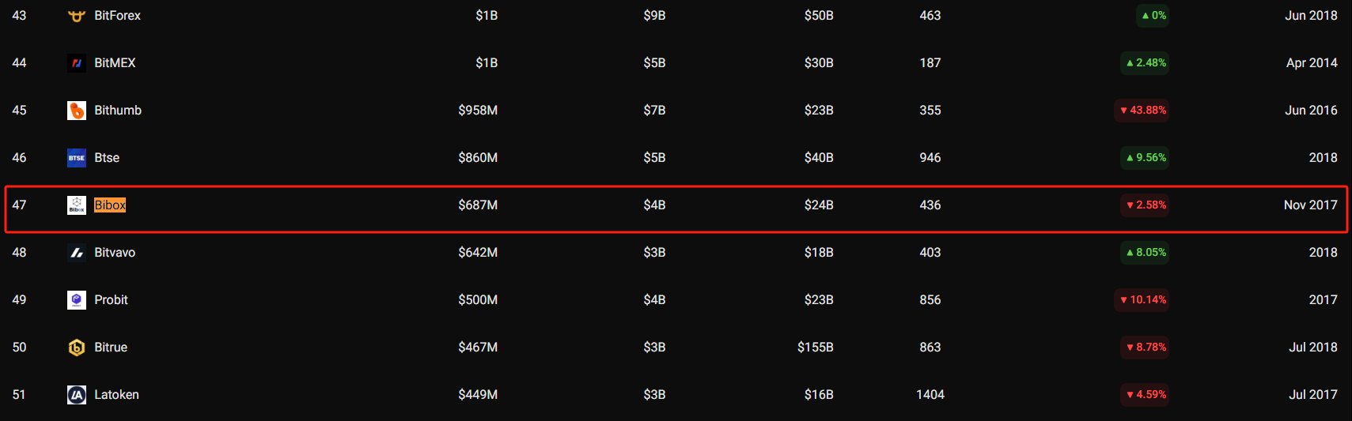Open the BitForex exchange name link
The width and height of the screenshot is (1352, 421).
[117, 16]
